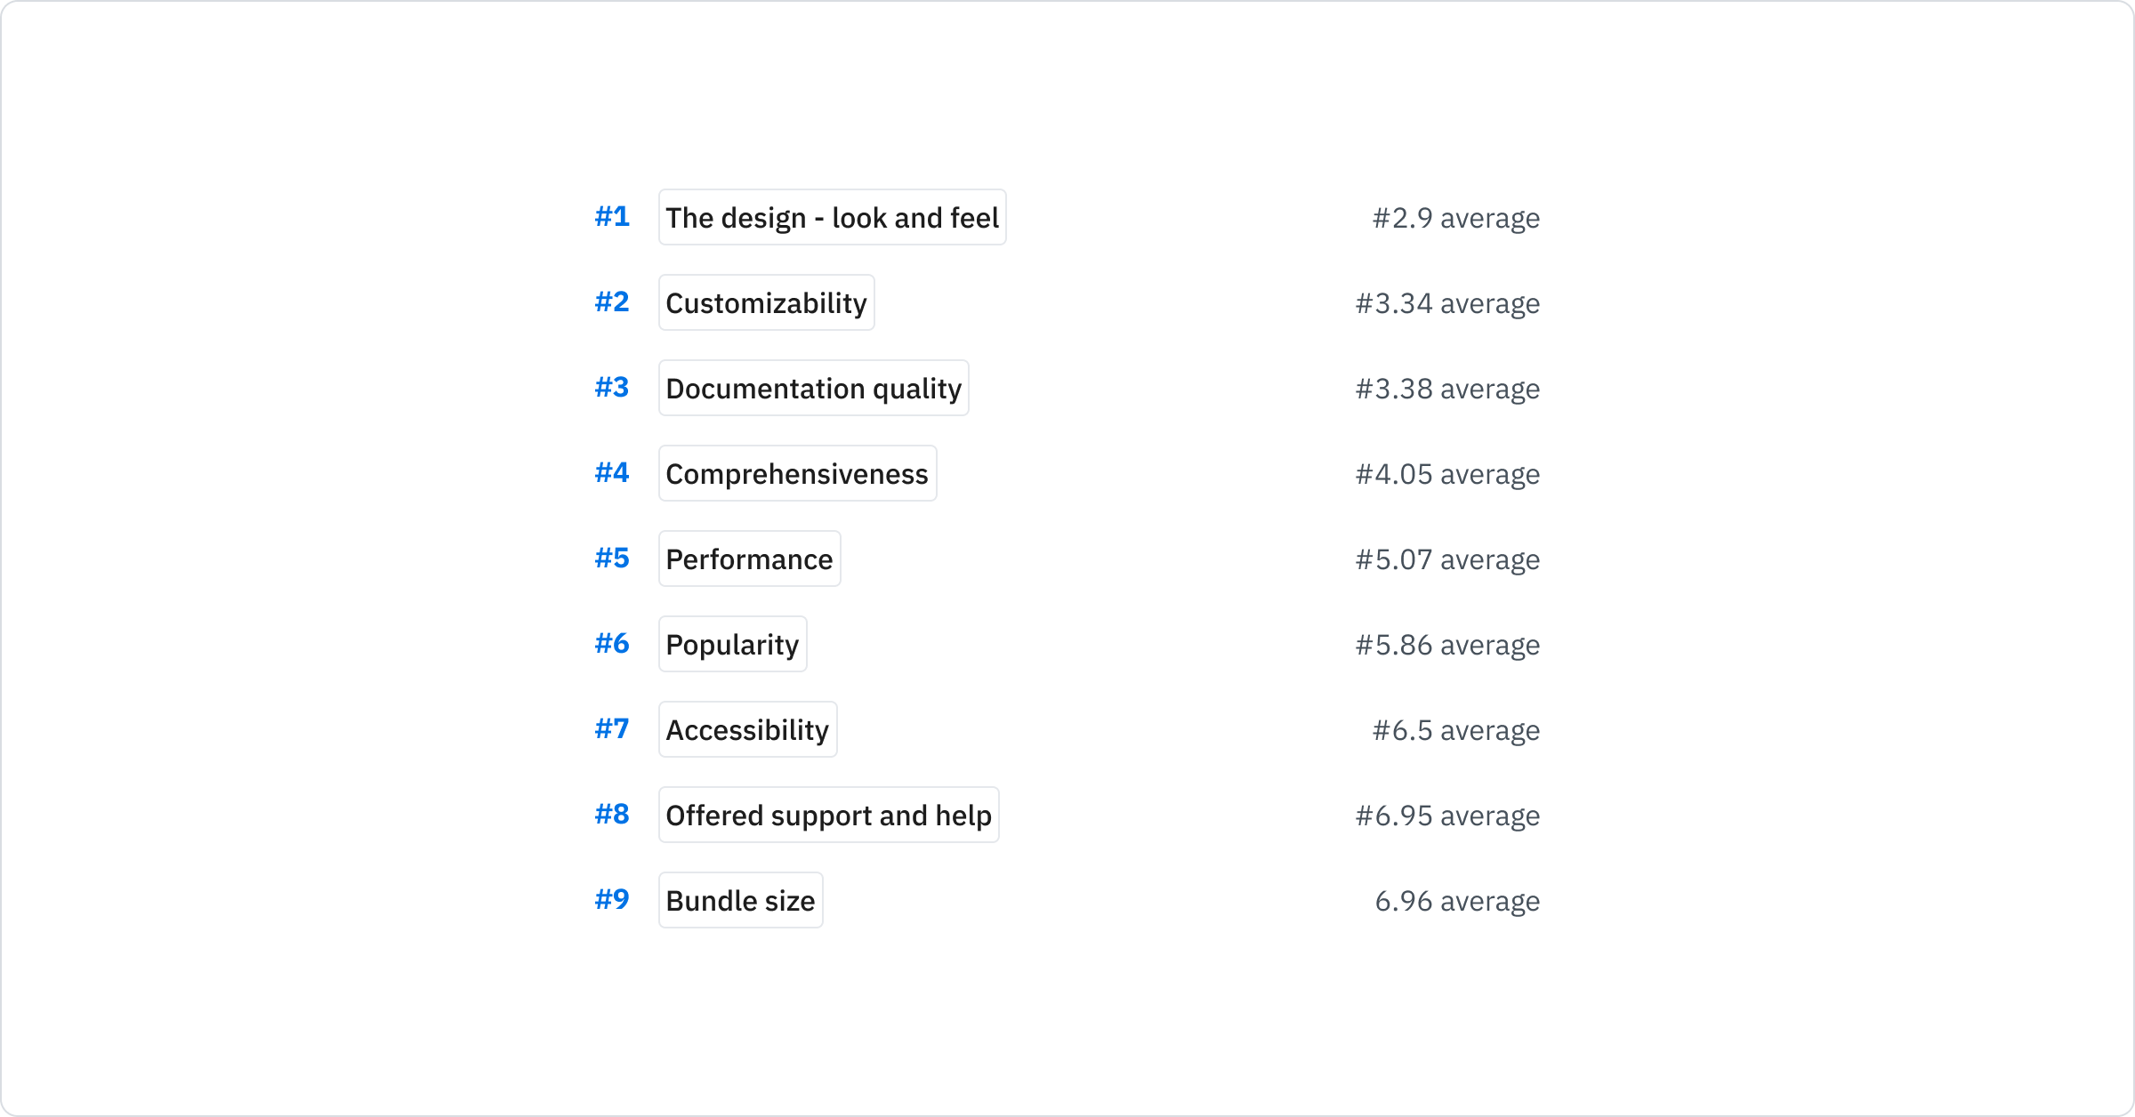Select the "The design - look and feel" item
This screenshot has height=1117, width=2135.
(832, 217)
